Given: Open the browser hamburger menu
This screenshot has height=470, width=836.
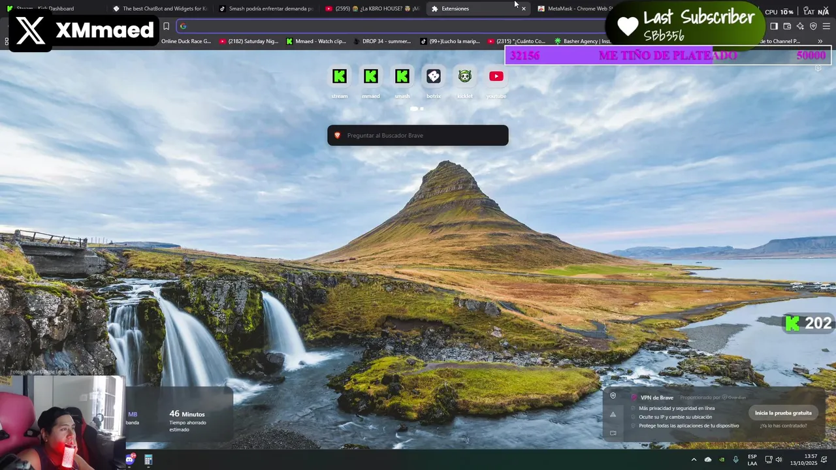Looking at the screenshot, I should tap(826, 26).
